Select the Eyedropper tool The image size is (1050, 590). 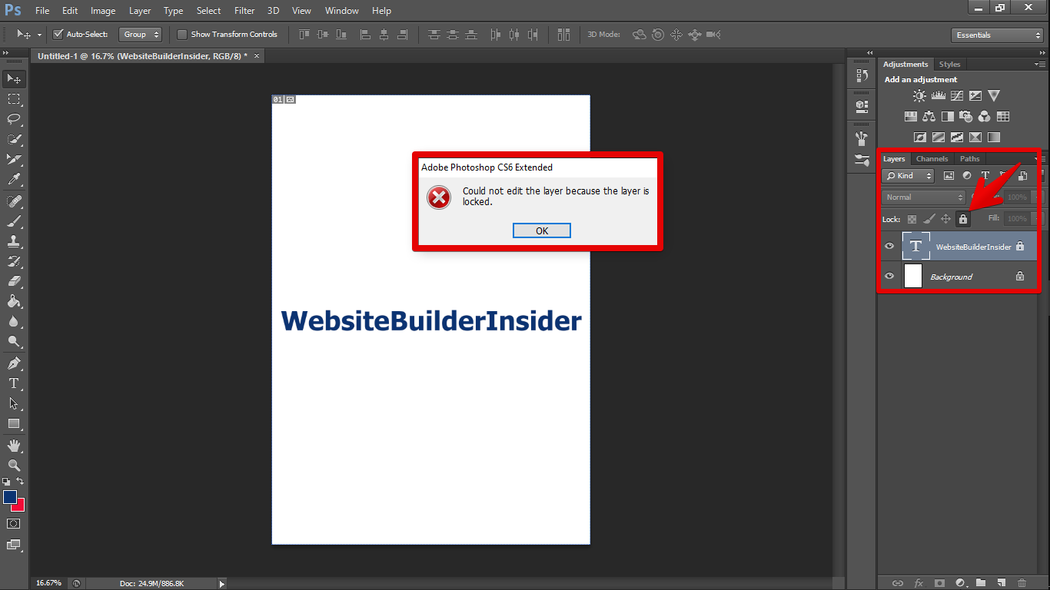coord(14,180)
